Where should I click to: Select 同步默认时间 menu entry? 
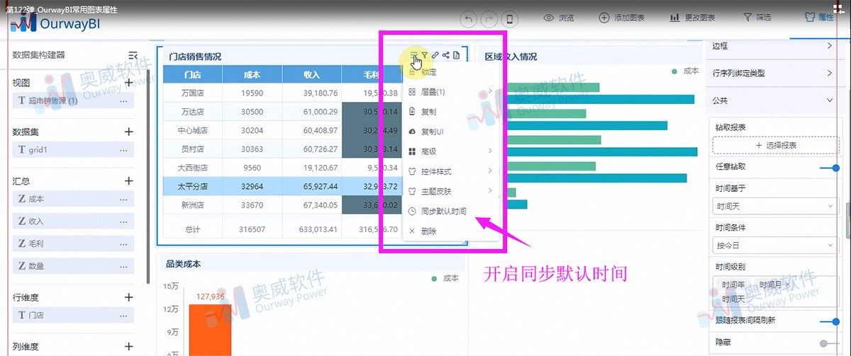[x=451, y=211]
